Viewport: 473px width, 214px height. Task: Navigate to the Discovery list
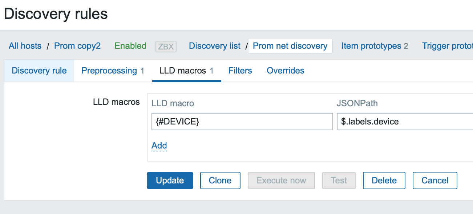tap(215, 46)
